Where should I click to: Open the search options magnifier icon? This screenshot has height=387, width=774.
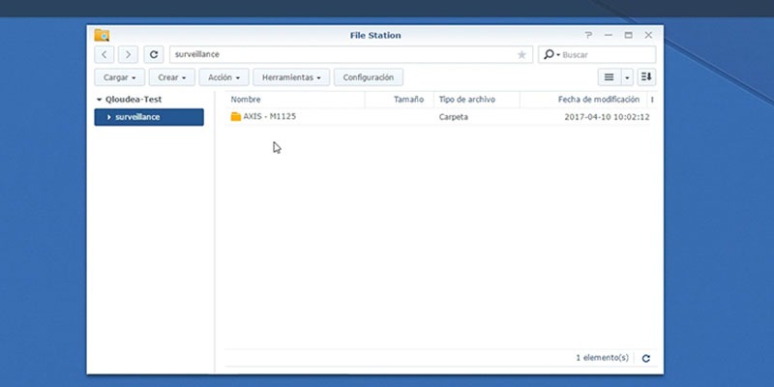click(551, 54)
